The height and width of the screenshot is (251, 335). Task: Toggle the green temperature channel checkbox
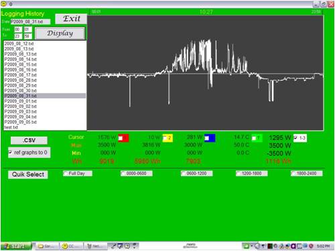tap(254, 139)
